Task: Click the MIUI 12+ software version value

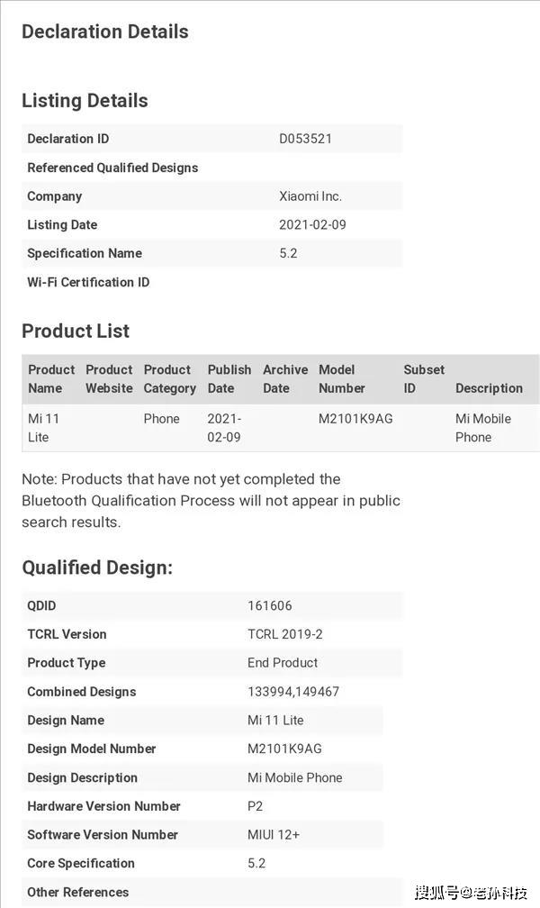Action: tap(274, 834)
